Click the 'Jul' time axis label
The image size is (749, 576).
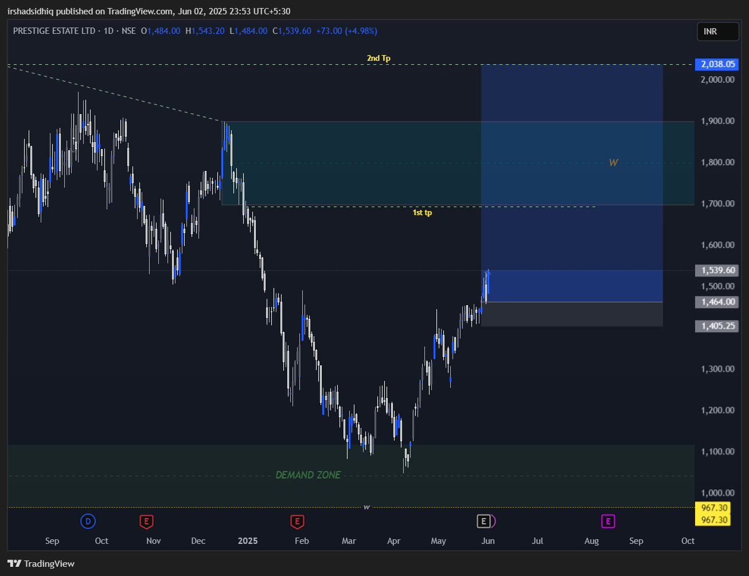(537, 541)
